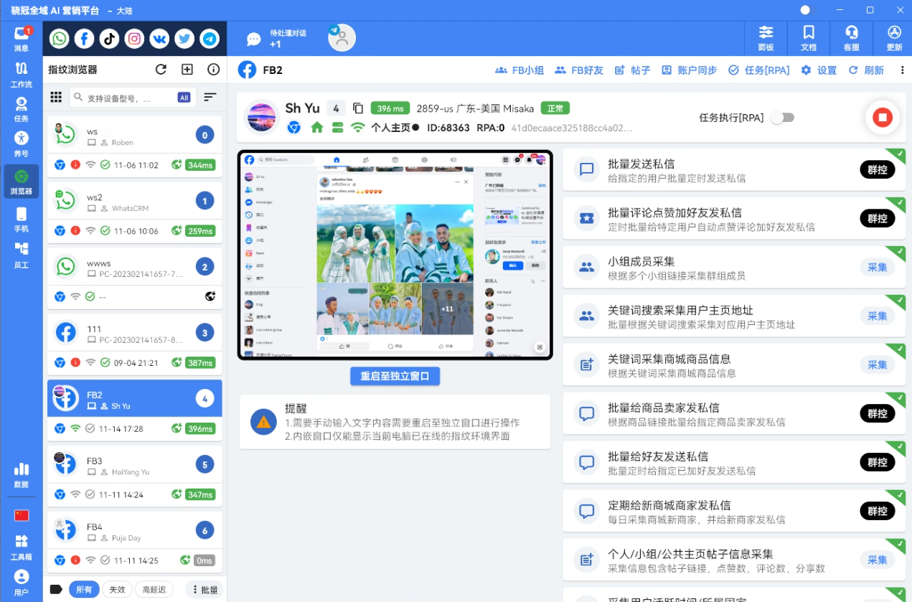Open the 工具箱 from the left sidebar

pyautogui.click(x=21, y=547)
